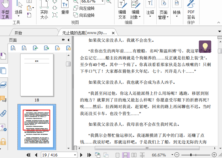Activate the Hand tool (手型工具)
The height and width of the screenshot is (158, 222).
coord(6,9)
